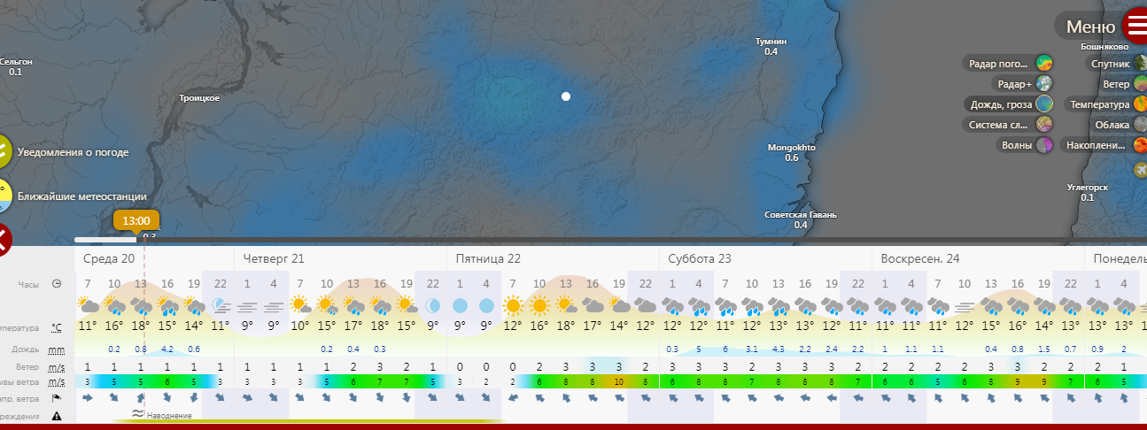This screenshot has width=1147, height=430.
Task: Select the Радар погоды layer icon
Action: coord(1045,63)
